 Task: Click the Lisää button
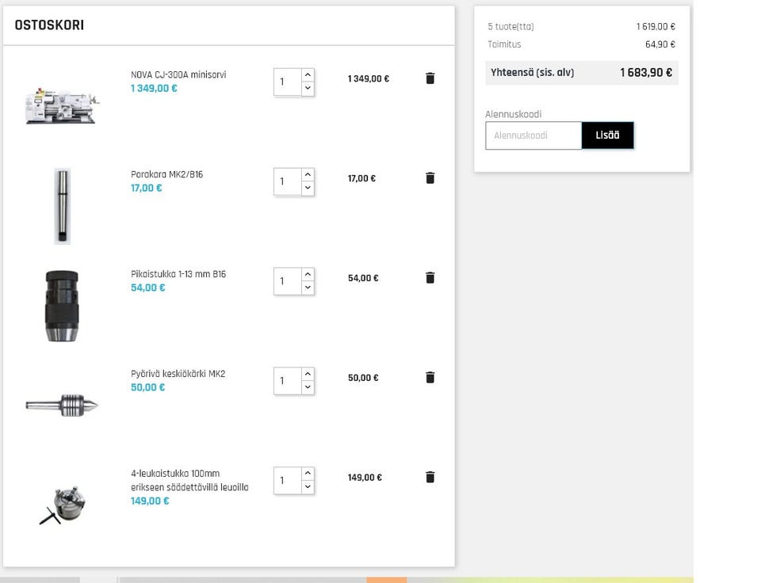click(608, 135)
